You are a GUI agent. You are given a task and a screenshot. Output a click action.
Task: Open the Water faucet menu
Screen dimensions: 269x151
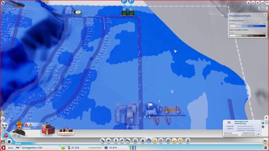[x=122, y=141]
